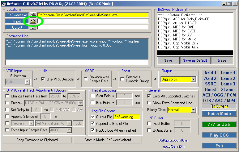Enable Force Input Sample Rate checkbox
This screenshot has height=152, width=239.
click(7, 130)
